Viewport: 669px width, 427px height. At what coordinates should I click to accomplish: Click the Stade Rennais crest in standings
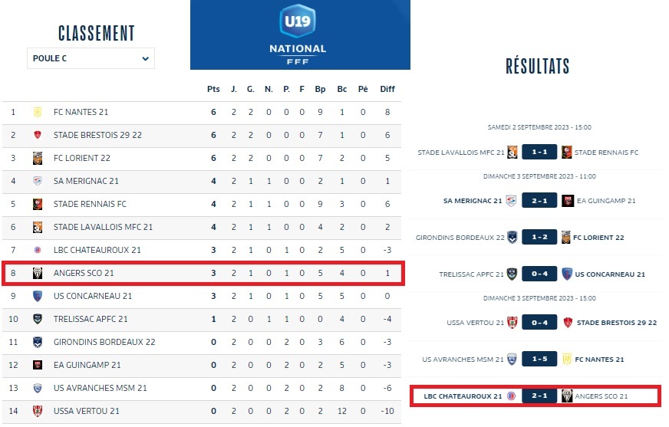pyautogui.click(x=37, y=204)
